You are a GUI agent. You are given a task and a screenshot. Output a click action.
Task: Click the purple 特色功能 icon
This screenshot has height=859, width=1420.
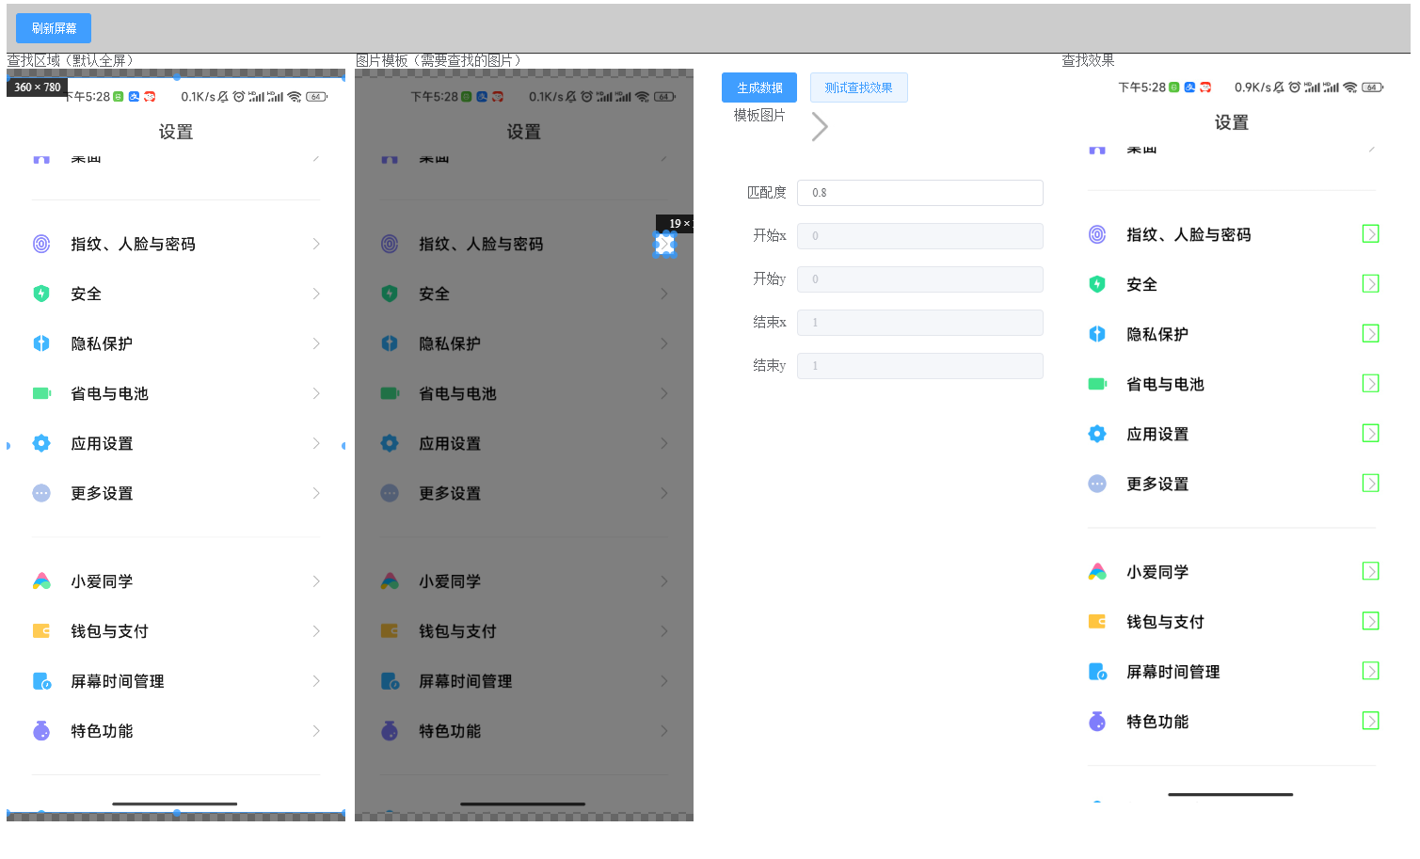41,730
